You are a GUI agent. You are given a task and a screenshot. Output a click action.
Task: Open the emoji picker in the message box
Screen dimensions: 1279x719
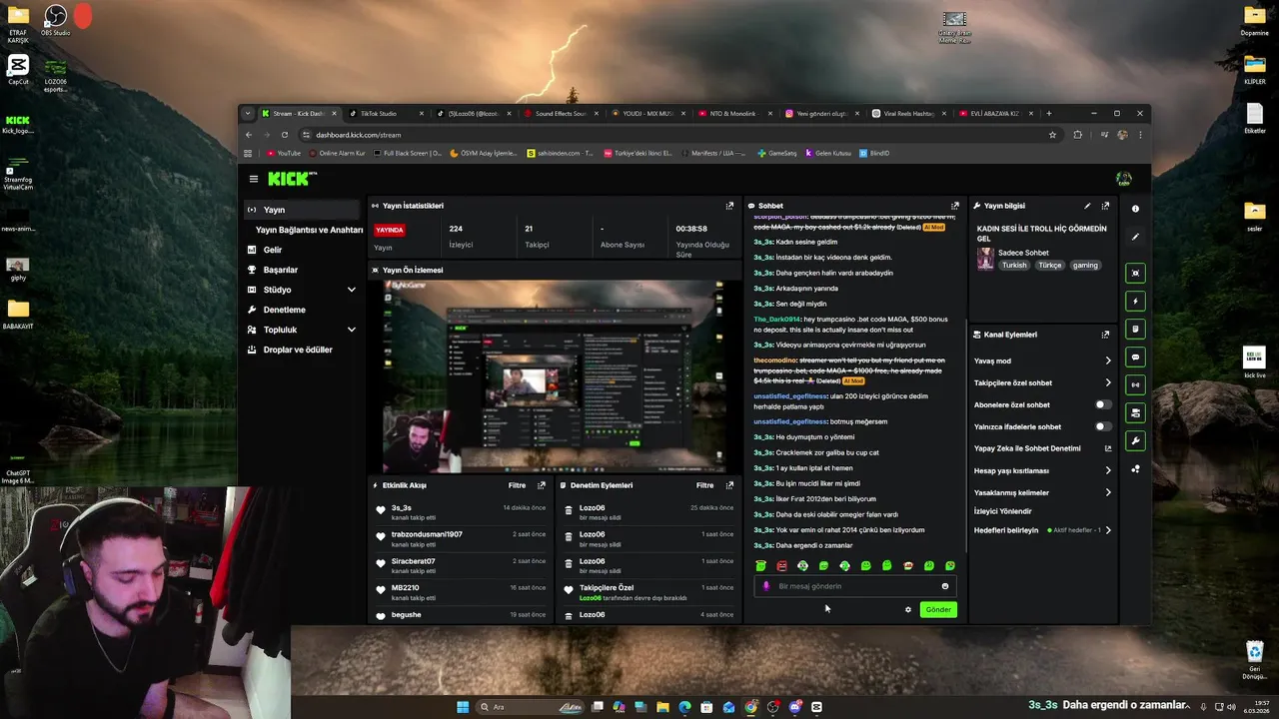945,586
